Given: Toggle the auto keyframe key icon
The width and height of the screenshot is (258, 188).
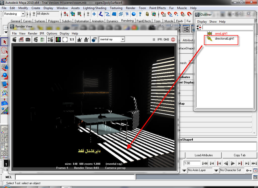Looking at the screenshot, I should [x=249, y=170].
